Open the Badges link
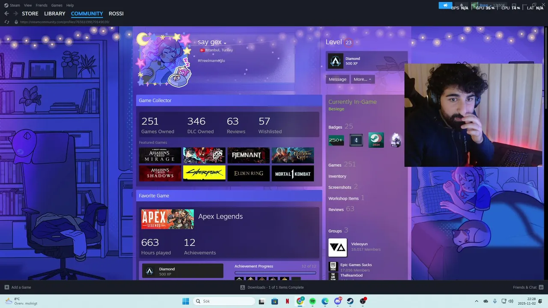The image size is (548, 308). tap(335, 127)
